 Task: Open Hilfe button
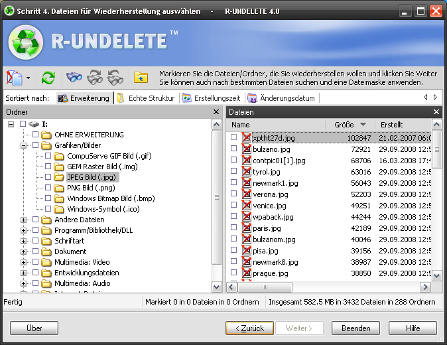point(413,328)
